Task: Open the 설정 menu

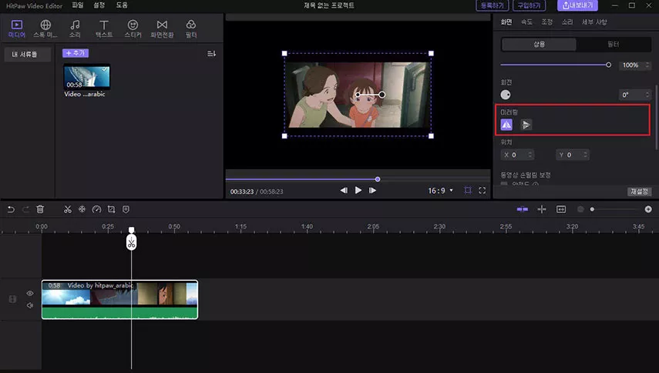Action: [x=99, y=5]
